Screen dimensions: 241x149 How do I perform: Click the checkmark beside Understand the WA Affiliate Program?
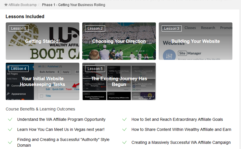pyautogui.click(x=10, y=119)
